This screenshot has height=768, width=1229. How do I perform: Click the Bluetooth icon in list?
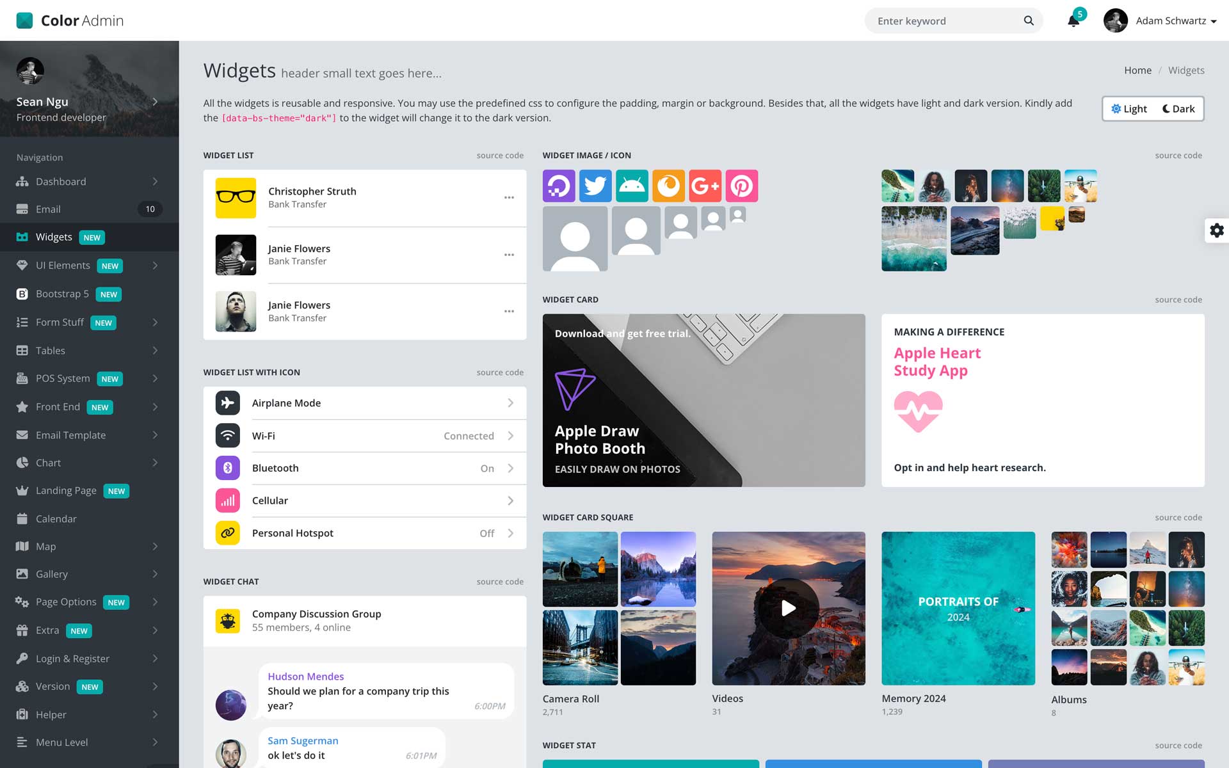227,468
